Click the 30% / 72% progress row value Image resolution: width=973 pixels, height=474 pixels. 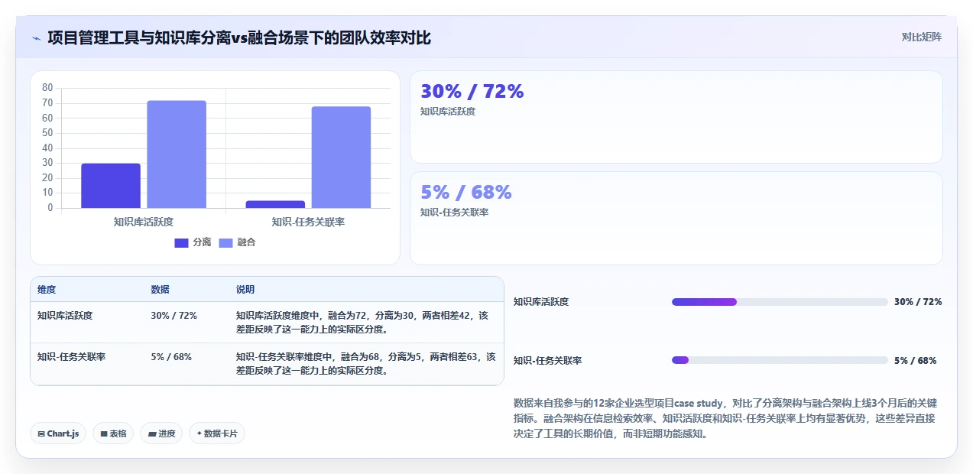tap(918, 302)
